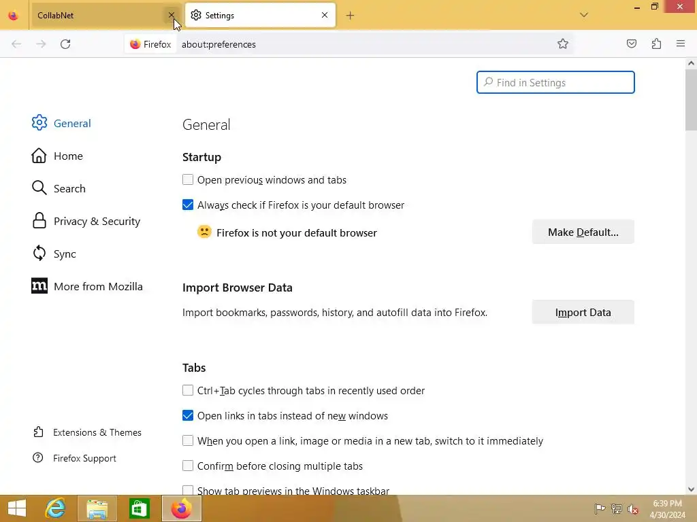Viewport: 697px width, 522px height.
Task: Launch Internet Explorer from the taskbar
Action: (56, 508)
